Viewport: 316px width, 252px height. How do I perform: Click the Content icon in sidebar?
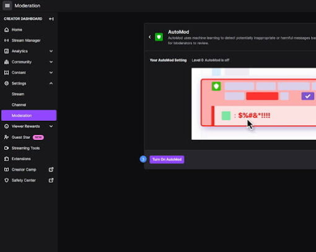[7, 72]
